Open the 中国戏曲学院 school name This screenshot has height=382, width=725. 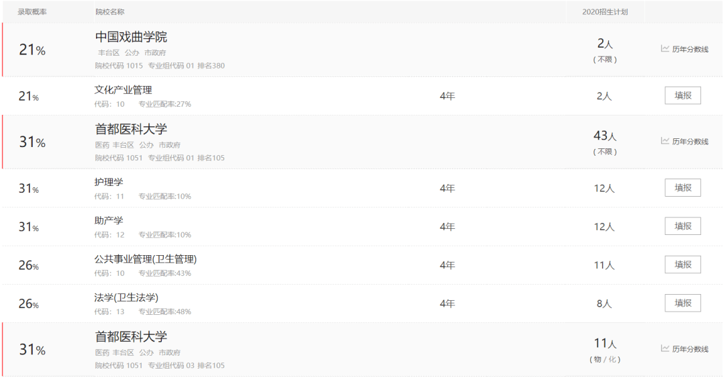tap(131, 37)
